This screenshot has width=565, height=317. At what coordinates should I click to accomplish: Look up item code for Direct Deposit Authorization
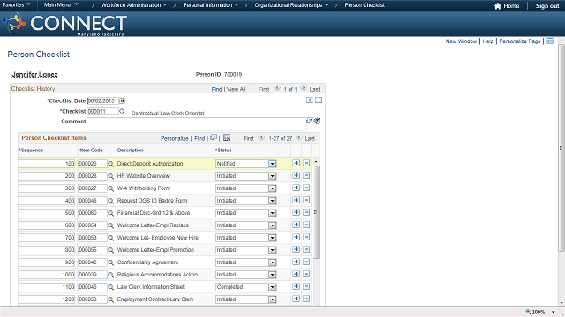111,164
